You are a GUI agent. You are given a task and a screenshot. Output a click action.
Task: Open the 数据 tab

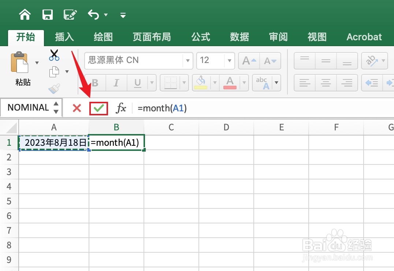tap(239, 37)
